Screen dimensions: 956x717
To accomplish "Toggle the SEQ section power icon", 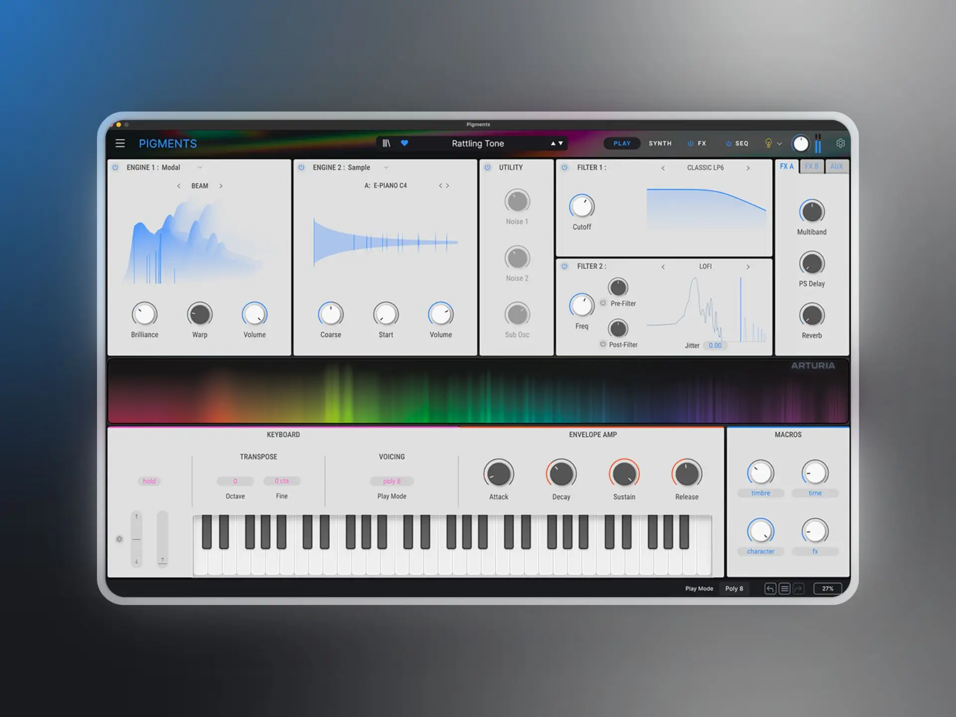I will tap(728, 143).
